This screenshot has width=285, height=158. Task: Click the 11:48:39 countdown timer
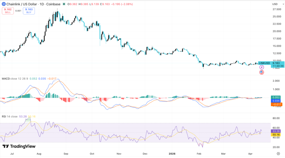click(278, 66)
